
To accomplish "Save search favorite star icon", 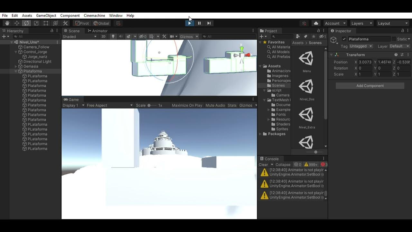I will pos(314,36).
